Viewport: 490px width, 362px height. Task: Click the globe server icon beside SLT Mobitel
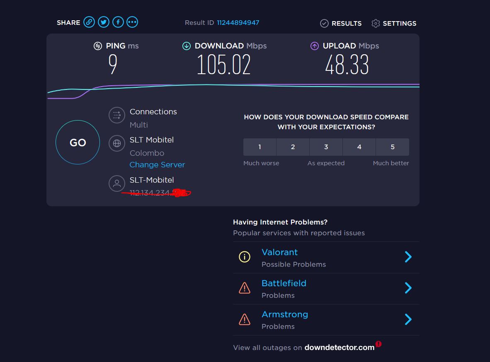pos(117,143)
